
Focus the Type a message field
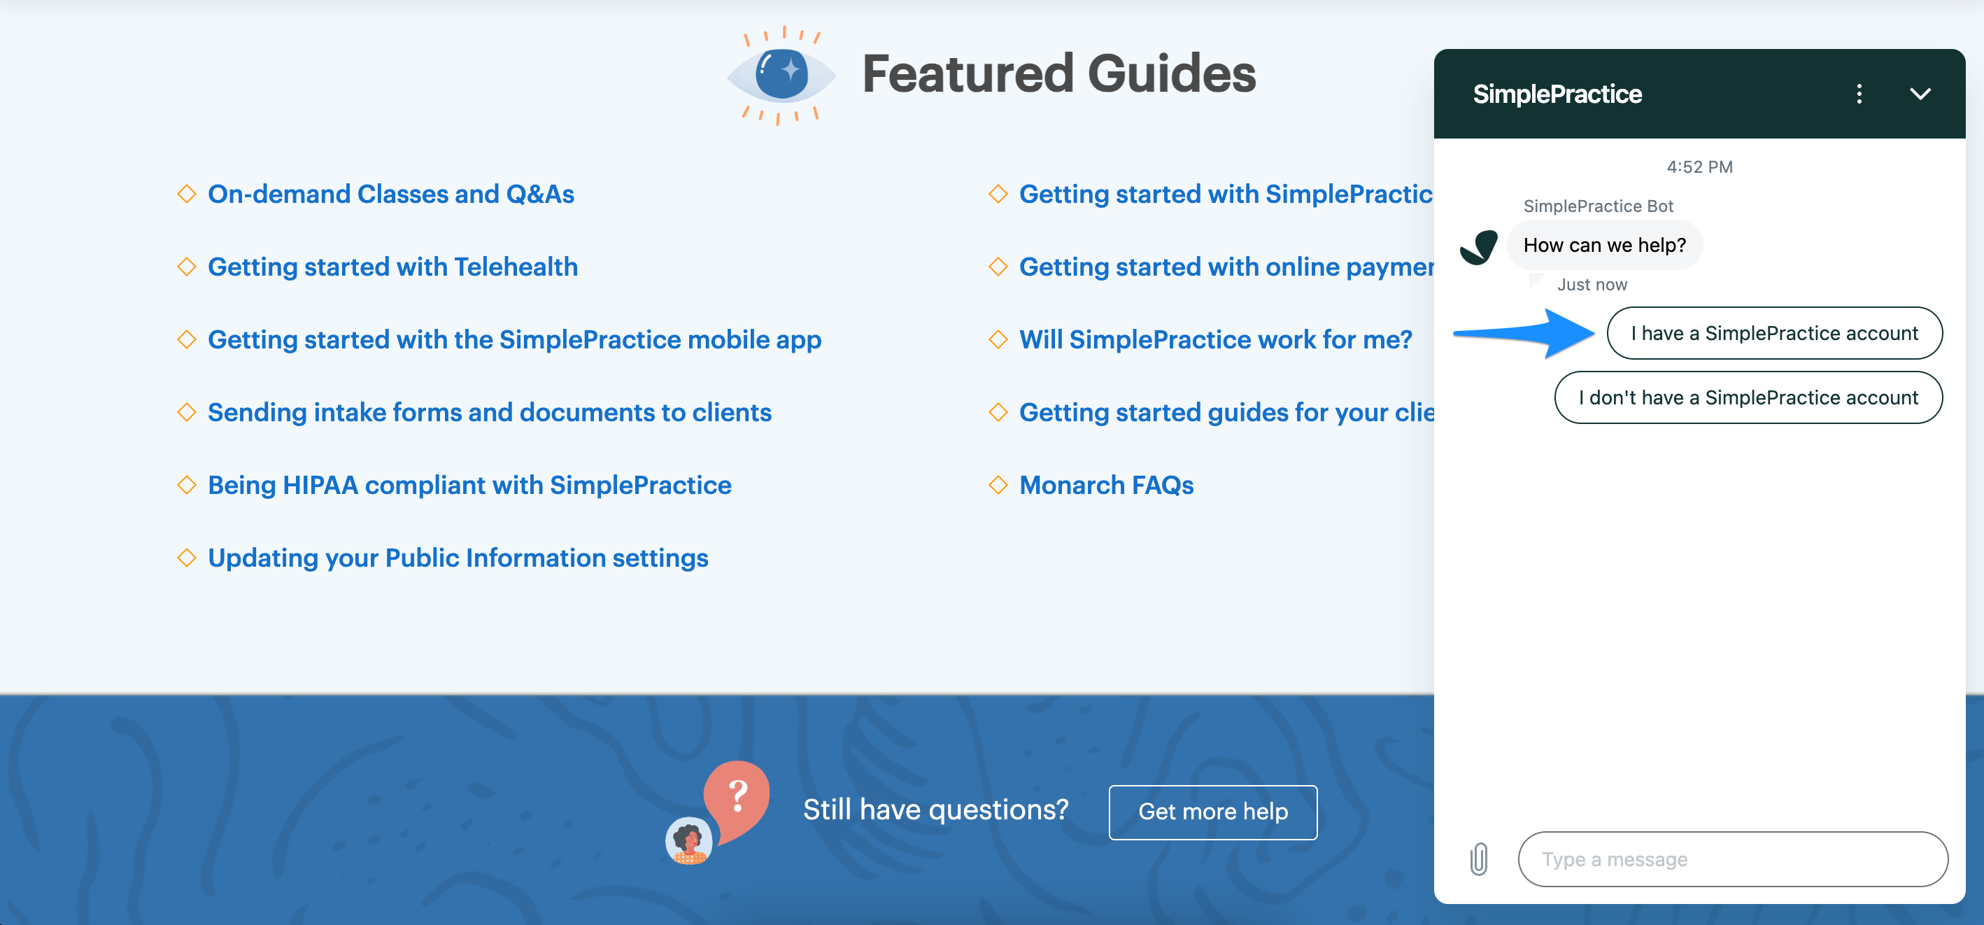1732,858
